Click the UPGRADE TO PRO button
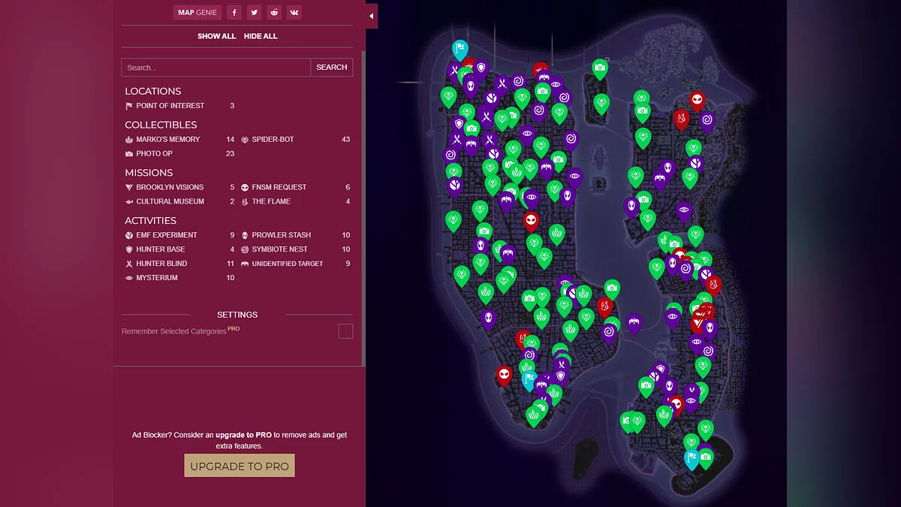Viewport: 901px width, 507px height. [x=240, y=466]
